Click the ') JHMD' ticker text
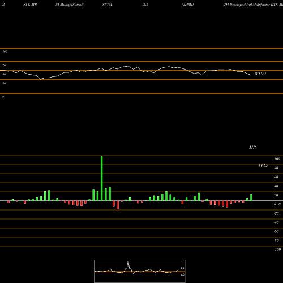Image resolution: width=283 pixels, height=283 pixels. tap(187, 5)
